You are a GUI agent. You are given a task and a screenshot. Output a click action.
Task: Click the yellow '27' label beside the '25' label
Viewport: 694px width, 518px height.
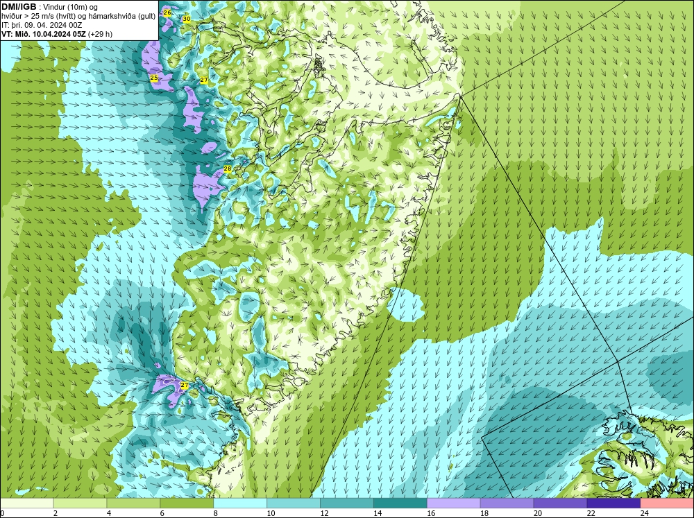pos(203,80)
